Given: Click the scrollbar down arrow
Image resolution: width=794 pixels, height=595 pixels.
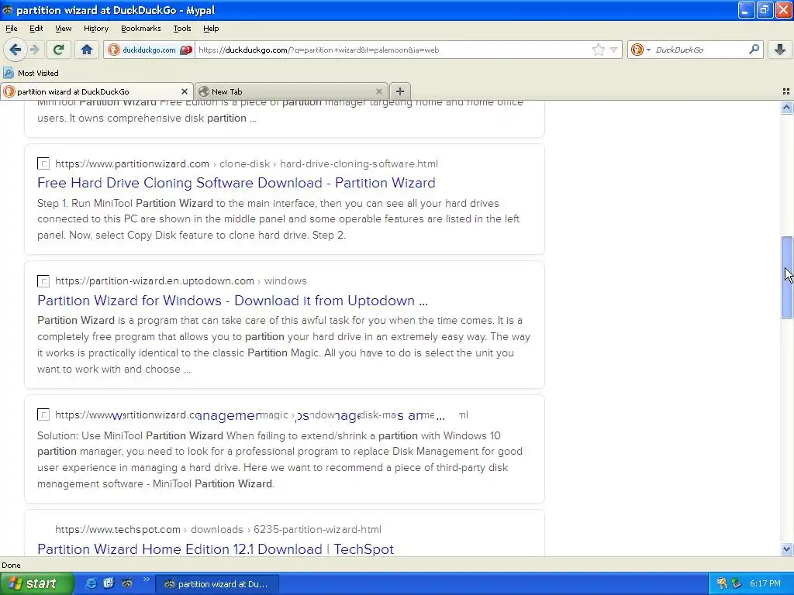Looking at the screenshot, I should click(786, 549).
